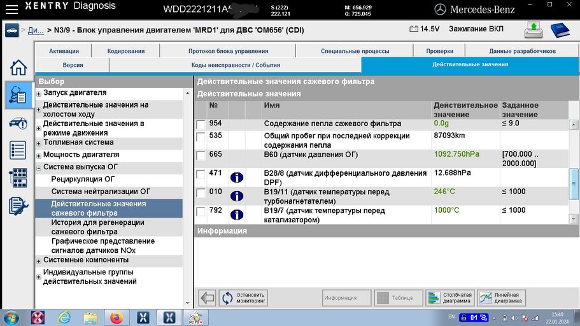Open the Home sidebar icon
The height and width of the screenshot is (326, 580).
18,67
